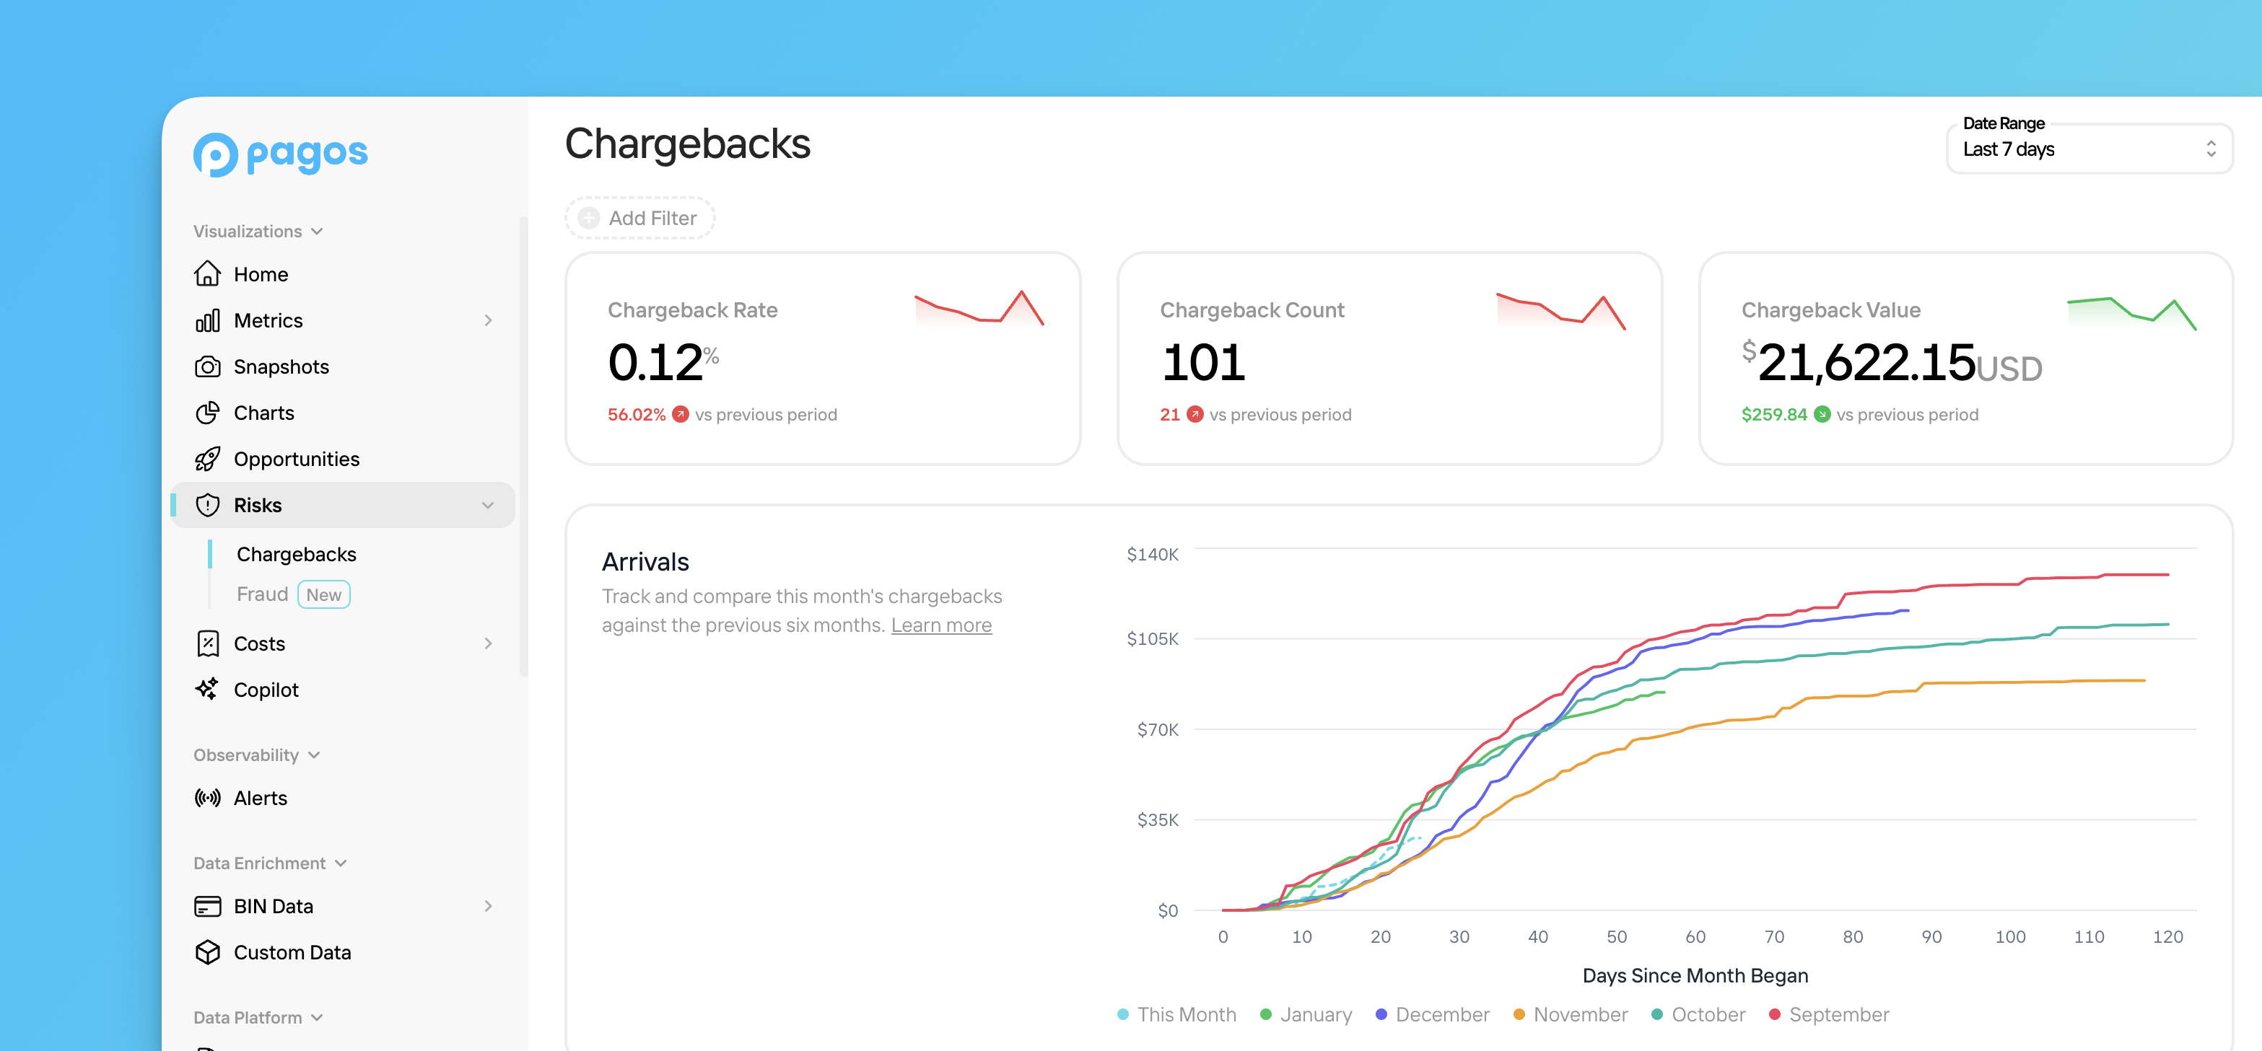Click the Pagos logo icon
Viewport: 2262px width, 1051px height.
pos(215,154)
